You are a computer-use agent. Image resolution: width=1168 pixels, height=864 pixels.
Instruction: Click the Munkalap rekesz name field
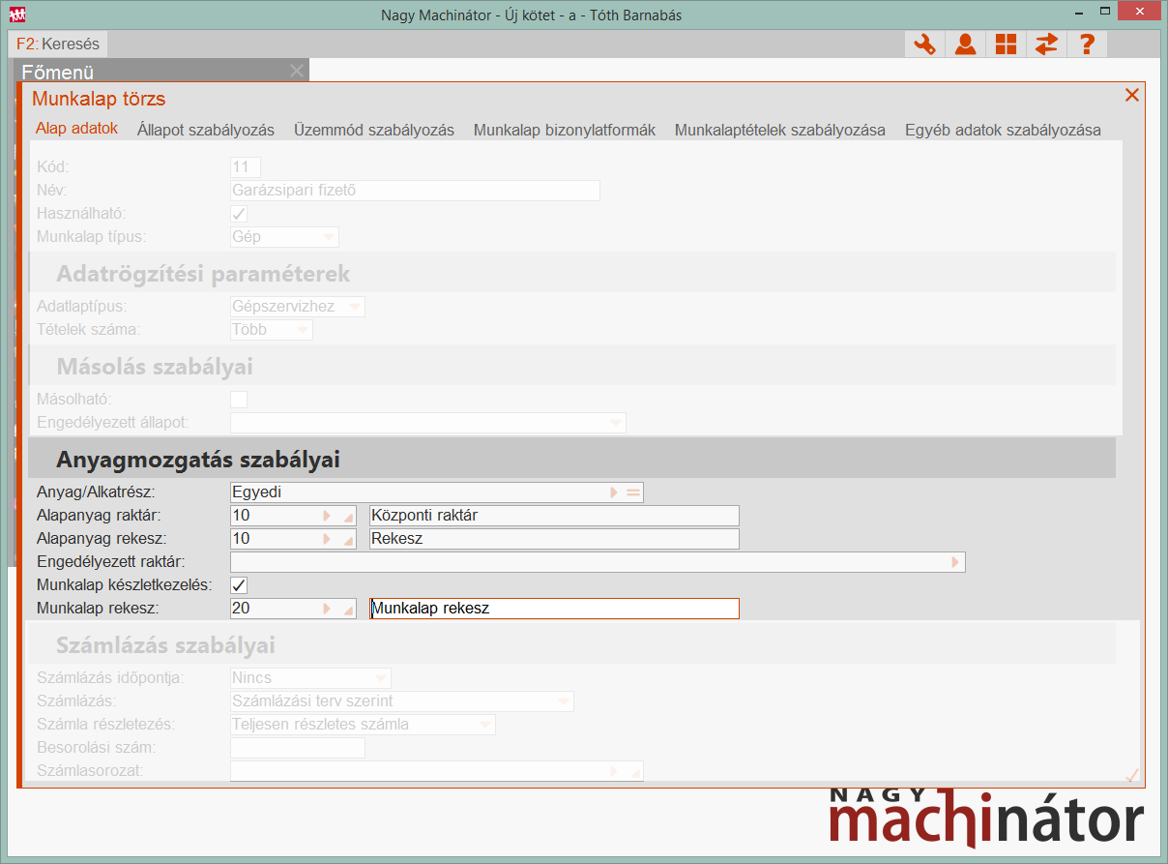pyautogui.click(x=554, y=609)
